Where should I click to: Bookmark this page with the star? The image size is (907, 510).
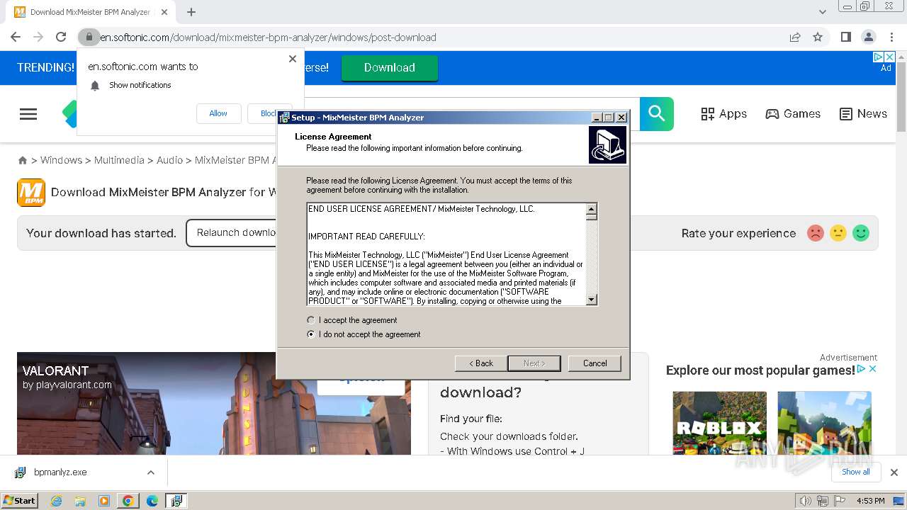click(818, 37)
